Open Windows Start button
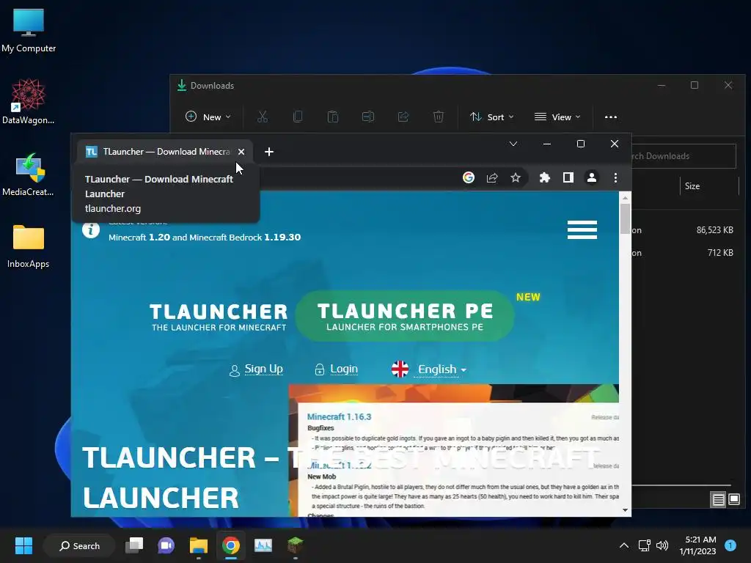This screenshot has width=751, height=563. coord(23,545)
